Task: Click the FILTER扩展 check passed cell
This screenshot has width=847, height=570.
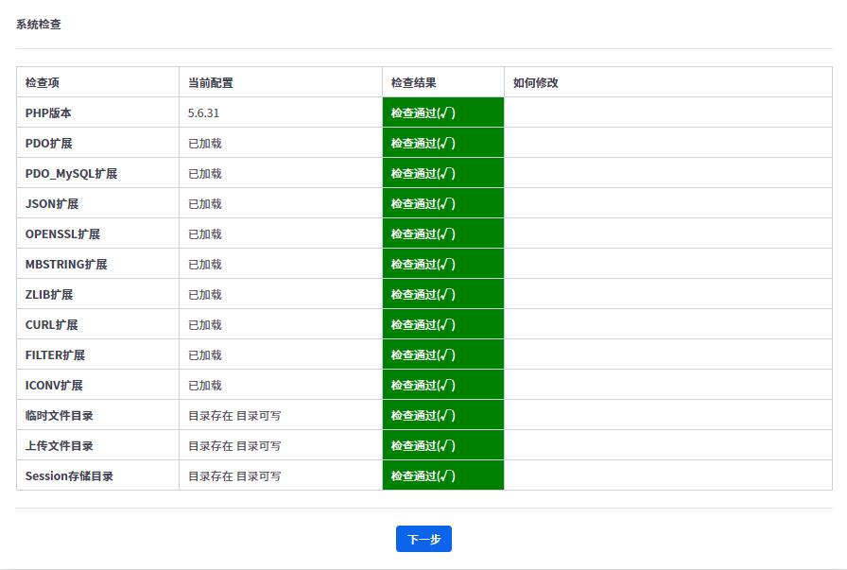Action: click(x=442, y=354)
